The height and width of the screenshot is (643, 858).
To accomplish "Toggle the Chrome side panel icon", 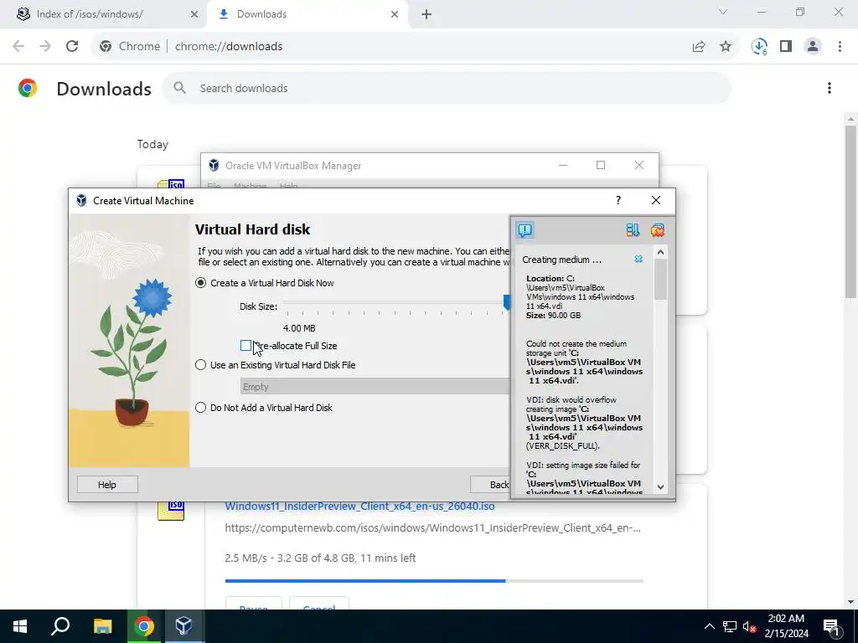I will [x=786, y=47].
